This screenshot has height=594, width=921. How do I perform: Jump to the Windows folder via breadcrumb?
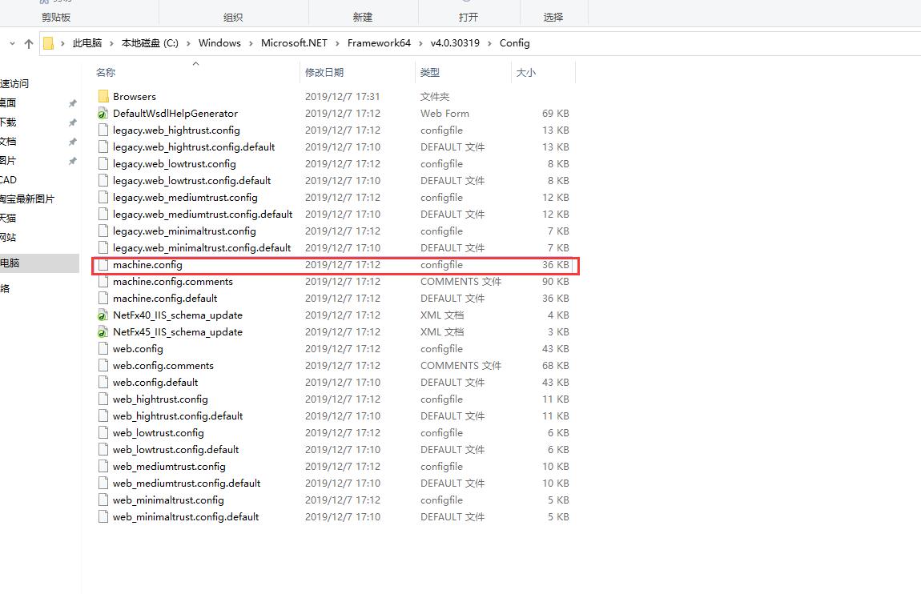pos(219,42)
